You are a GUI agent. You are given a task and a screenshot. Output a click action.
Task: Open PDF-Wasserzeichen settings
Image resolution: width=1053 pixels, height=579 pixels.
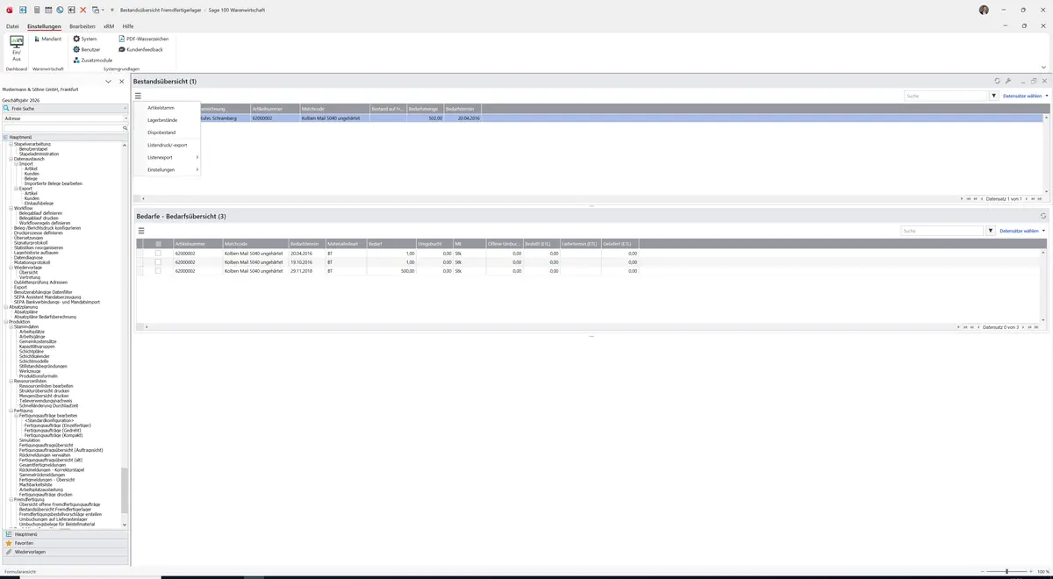pos(143,39)
